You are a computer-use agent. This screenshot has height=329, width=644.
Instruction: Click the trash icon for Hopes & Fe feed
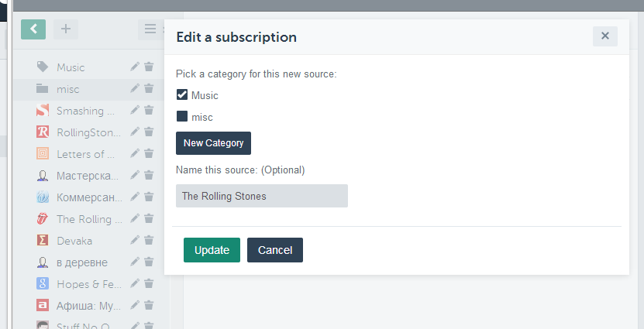pyautogui.click(x=149, y=284)
